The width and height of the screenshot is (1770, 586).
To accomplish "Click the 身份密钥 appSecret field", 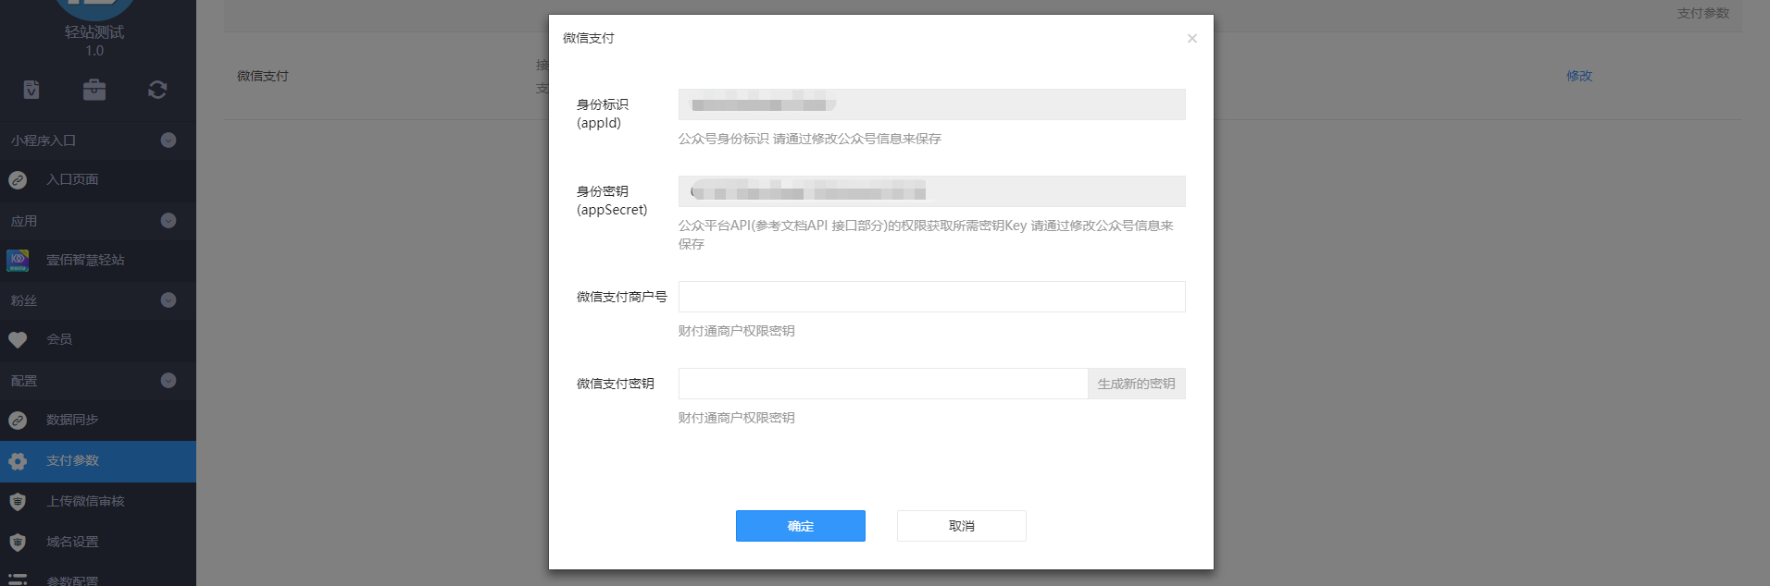I will [x=932, y=191].
